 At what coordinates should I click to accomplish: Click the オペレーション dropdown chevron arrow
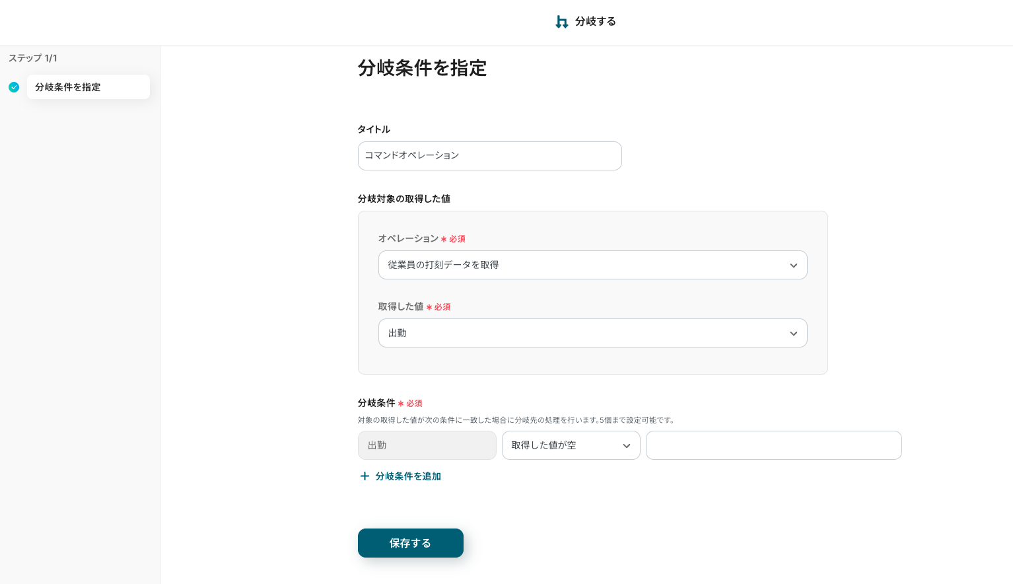793,266
